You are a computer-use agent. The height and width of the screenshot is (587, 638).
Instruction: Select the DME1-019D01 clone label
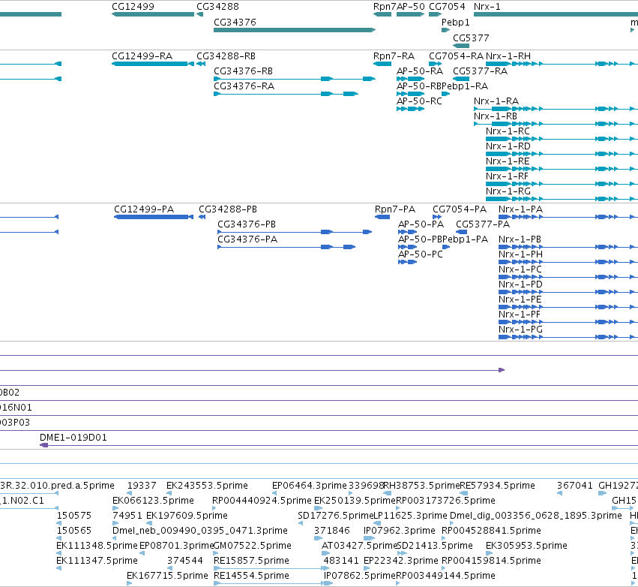point(73,437)
